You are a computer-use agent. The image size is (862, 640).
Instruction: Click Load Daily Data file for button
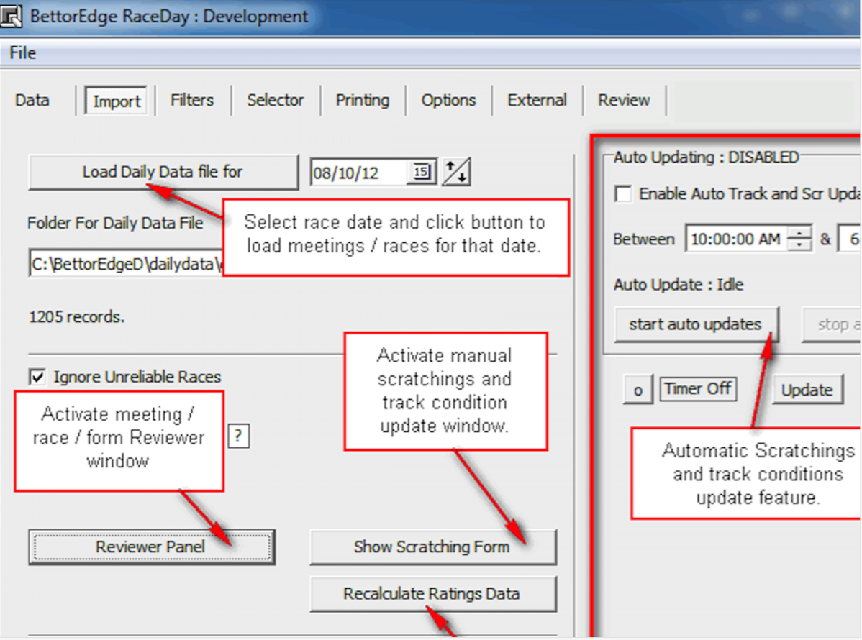coord(163,173)
